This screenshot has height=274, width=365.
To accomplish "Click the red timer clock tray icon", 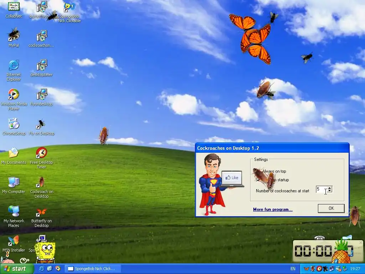I will pyautogui.click(x=319, y=269).
